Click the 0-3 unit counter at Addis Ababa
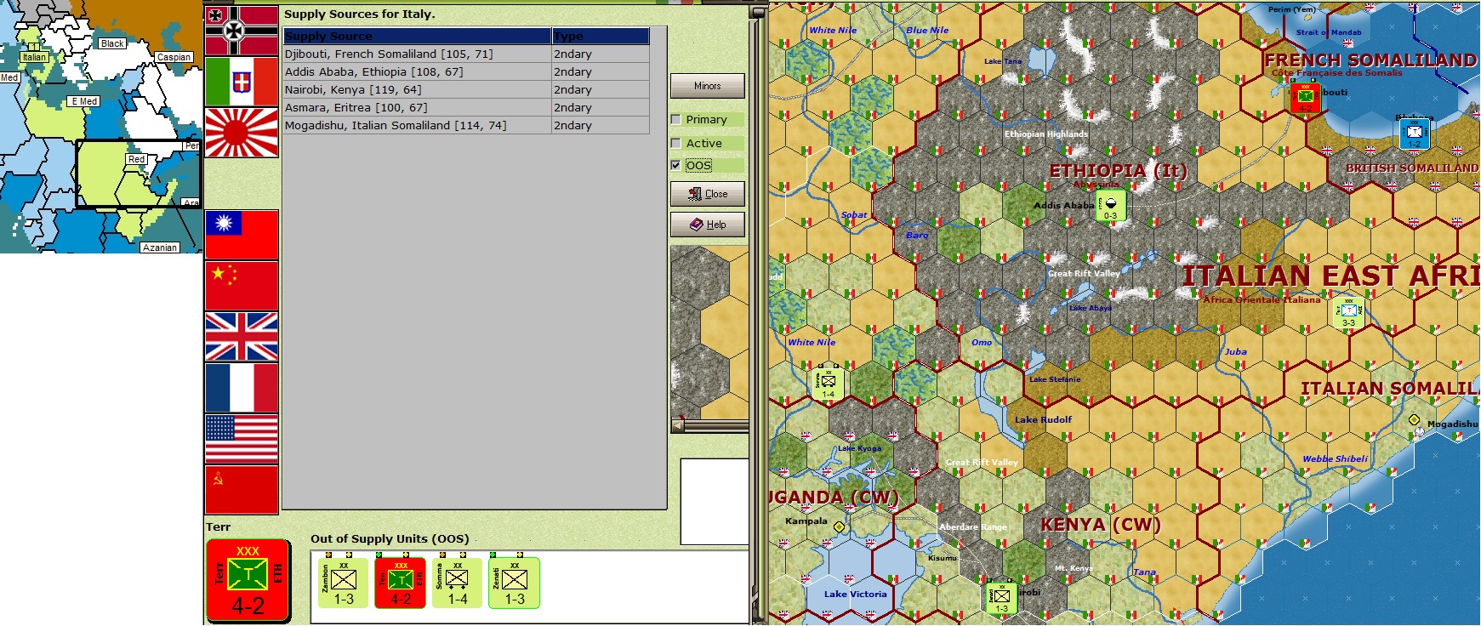 point(1110,205)
